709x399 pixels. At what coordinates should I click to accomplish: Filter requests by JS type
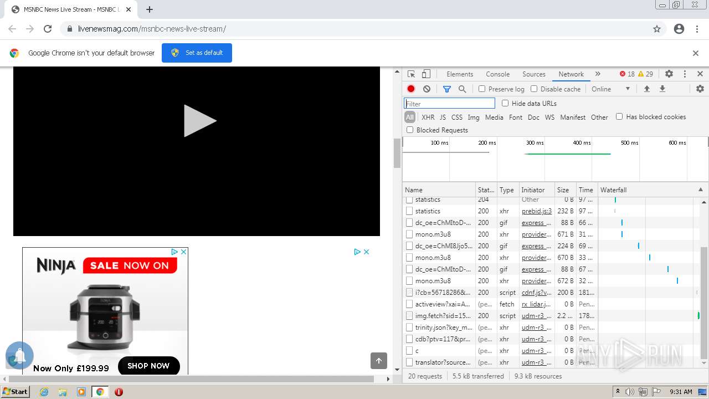pos(443,117)
